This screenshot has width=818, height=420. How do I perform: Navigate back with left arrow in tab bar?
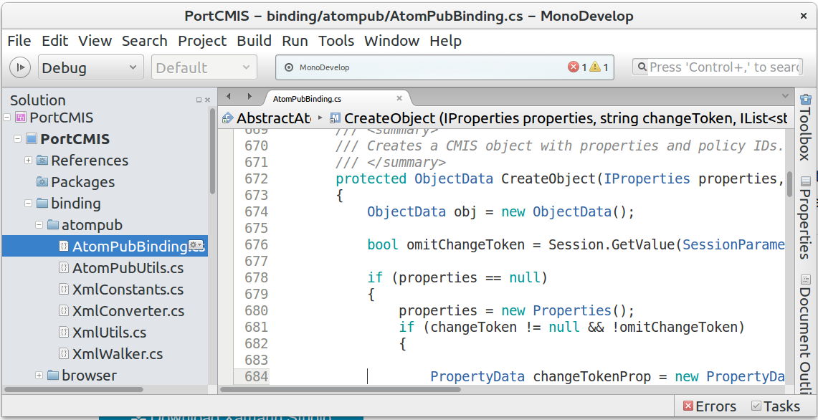coord(228,97)
